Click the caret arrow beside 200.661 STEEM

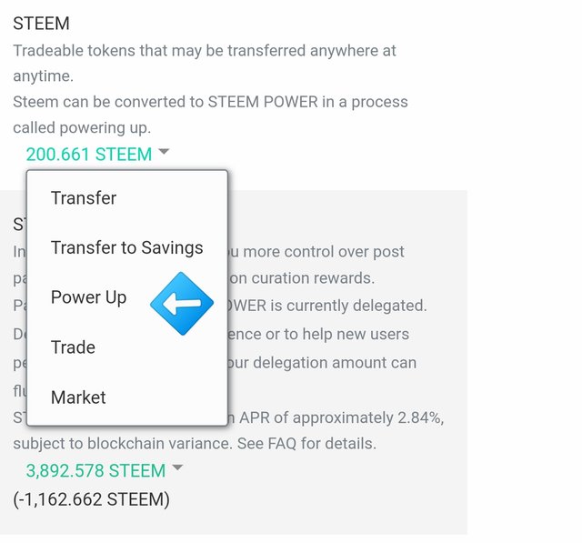pyautogui.click(x=164, y=151)
